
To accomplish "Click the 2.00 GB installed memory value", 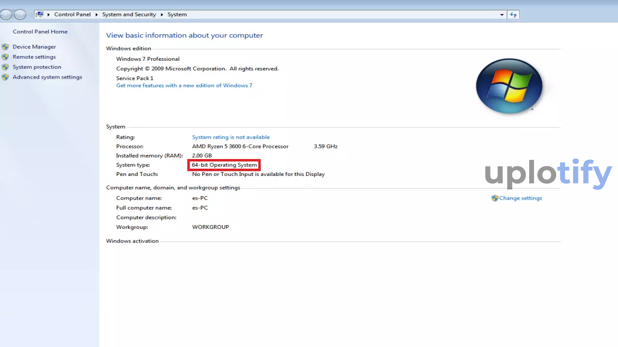I will [x=202, y=156].
